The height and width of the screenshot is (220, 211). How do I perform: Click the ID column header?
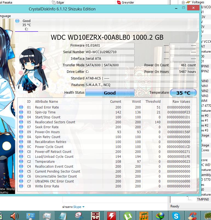(29, 101)
